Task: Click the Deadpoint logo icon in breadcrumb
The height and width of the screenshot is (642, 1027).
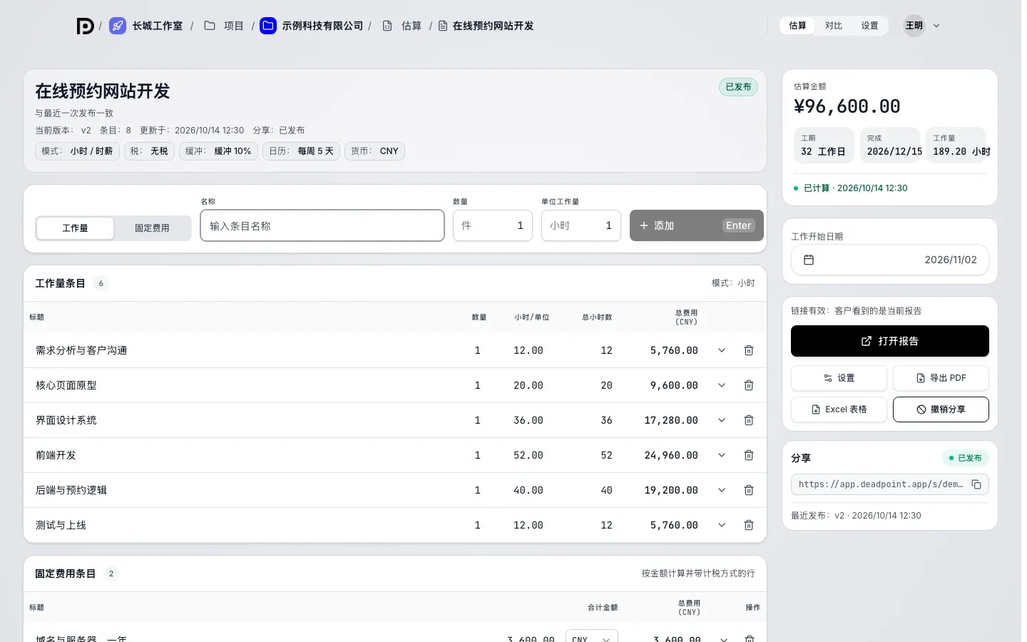Action: click(85, 26)
